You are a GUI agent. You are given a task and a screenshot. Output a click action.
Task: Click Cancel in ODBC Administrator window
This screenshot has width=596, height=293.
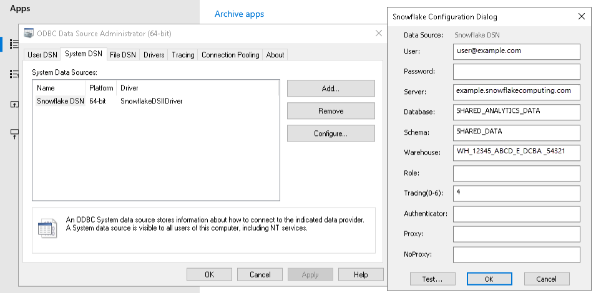click(x=260, y=274)
